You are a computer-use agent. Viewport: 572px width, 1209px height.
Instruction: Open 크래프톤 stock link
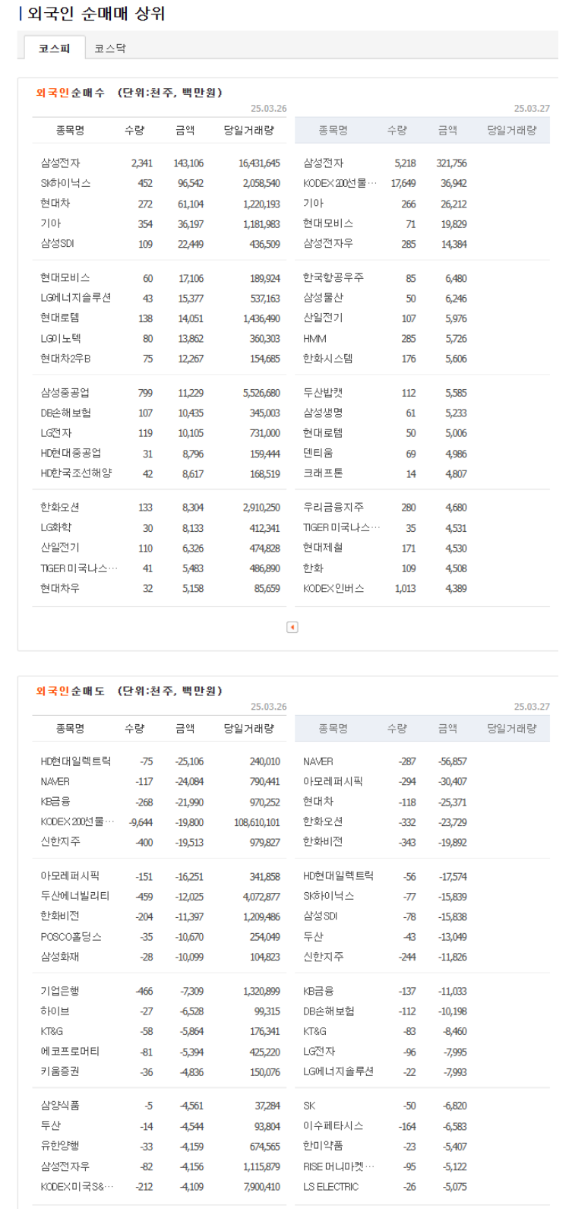coord(323,473)
